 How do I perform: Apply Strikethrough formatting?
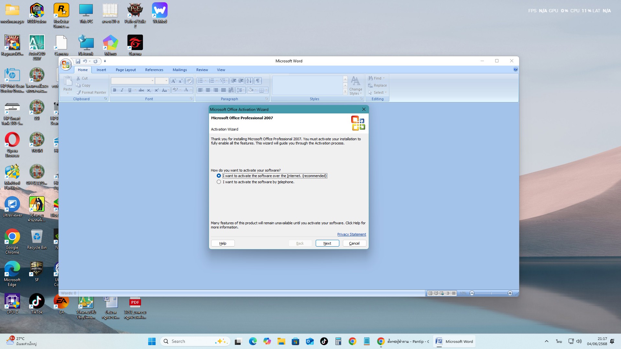(141, 90)
